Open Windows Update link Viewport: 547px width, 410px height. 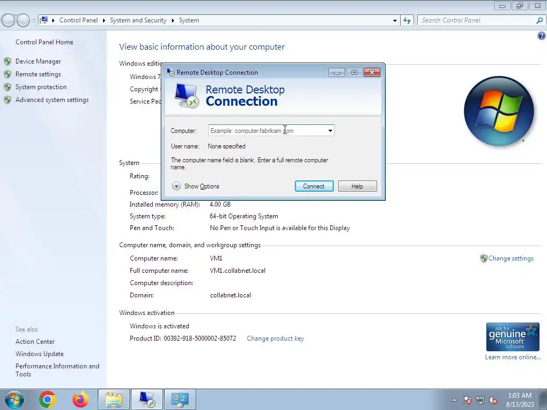(x=40, y=354)
